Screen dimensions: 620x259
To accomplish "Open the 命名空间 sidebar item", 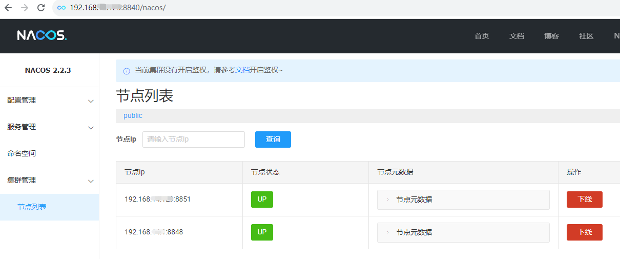I will point(50,154).
